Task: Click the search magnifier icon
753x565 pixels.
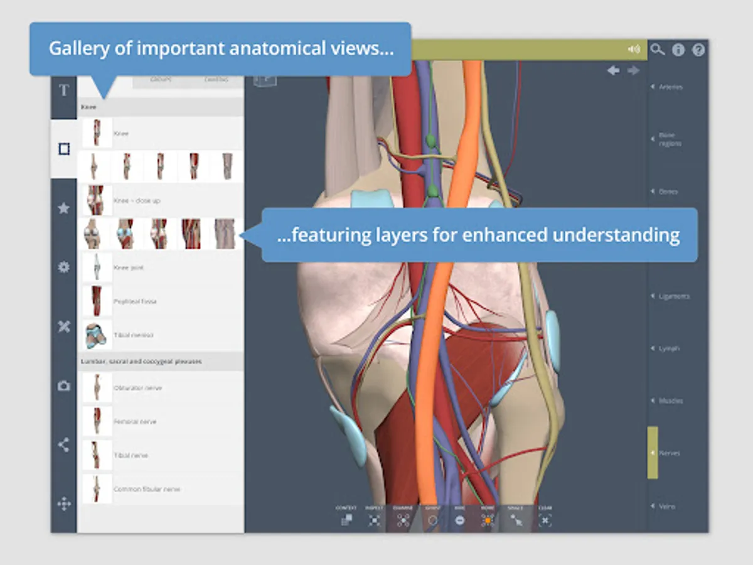Action: pos(657,50)
